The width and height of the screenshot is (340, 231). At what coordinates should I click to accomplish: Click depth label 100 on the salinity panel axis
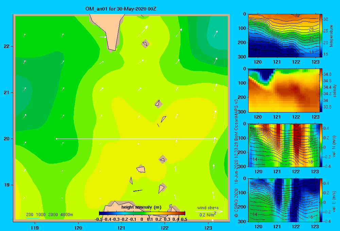242,83
